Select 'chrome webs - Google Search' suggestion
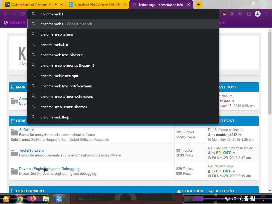Image resolution: width=272 pixels, height=204 pixels. coord(123,24)
